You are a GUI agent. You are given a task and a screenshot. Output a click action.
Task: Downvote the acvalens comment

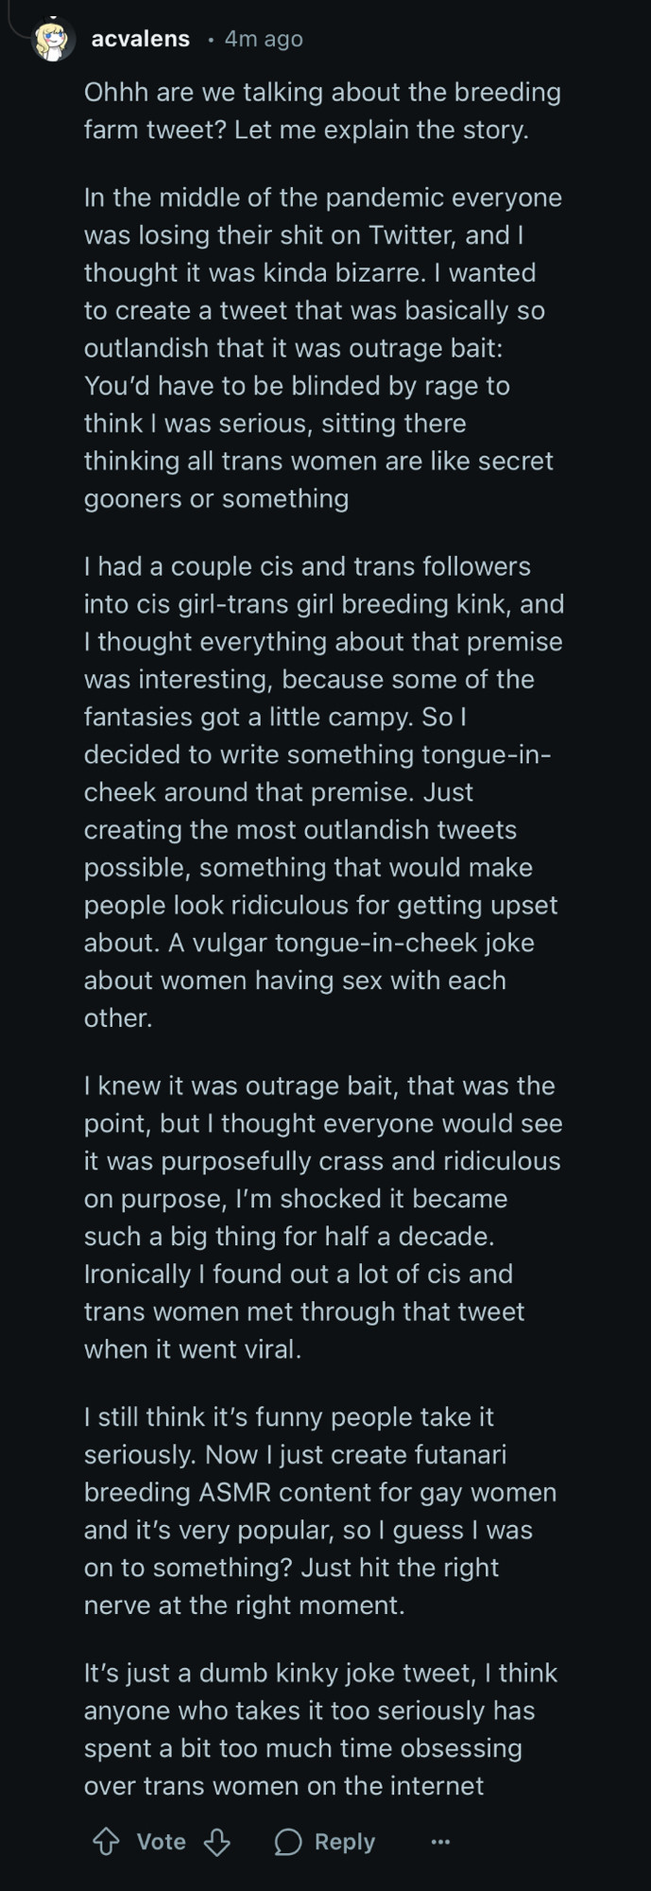click(217, 1841)
